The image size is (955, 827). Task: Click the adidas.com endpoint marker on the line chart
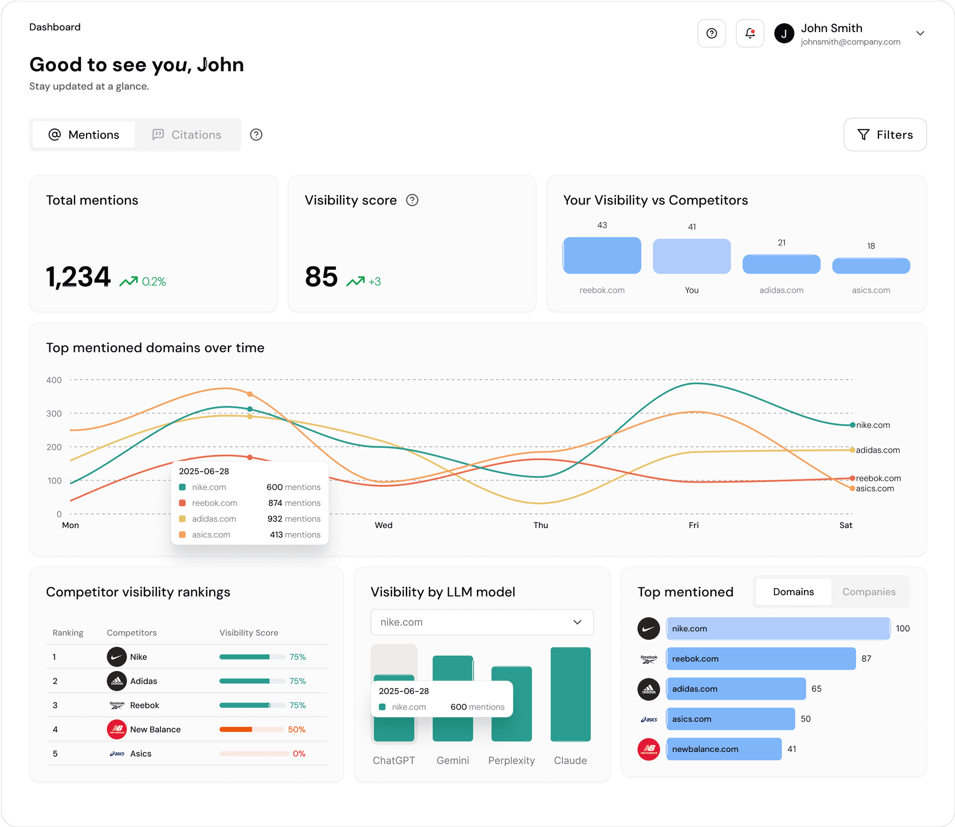[x=853, y=450]
